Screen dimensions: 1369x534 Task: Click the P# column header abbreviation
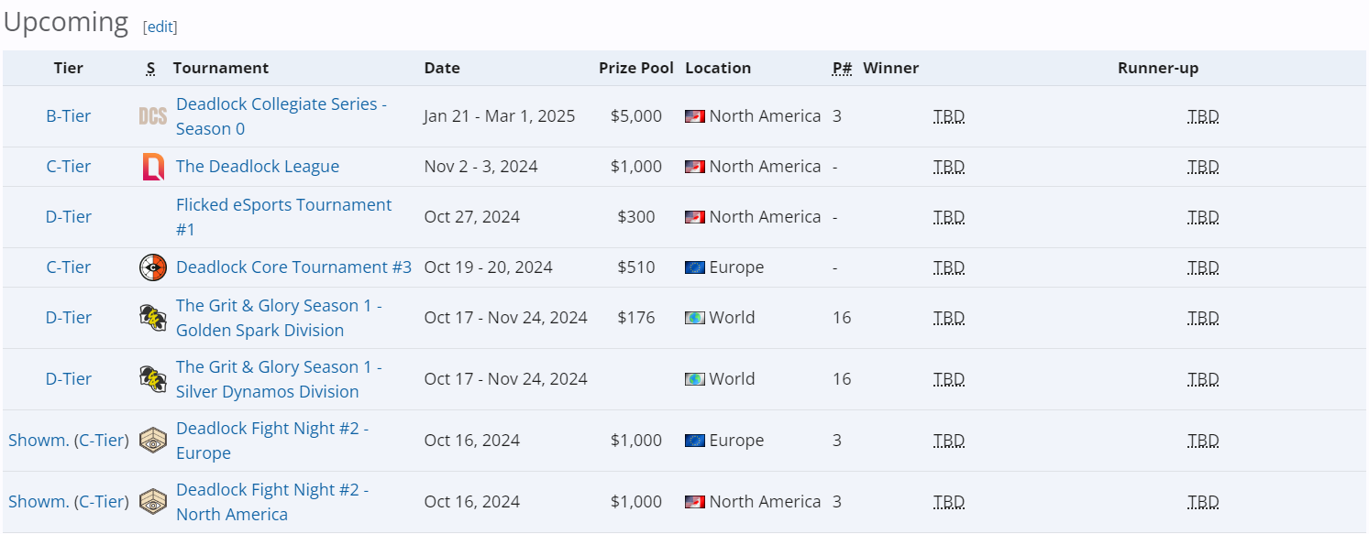pyautogui.click(x=842, y=68)
